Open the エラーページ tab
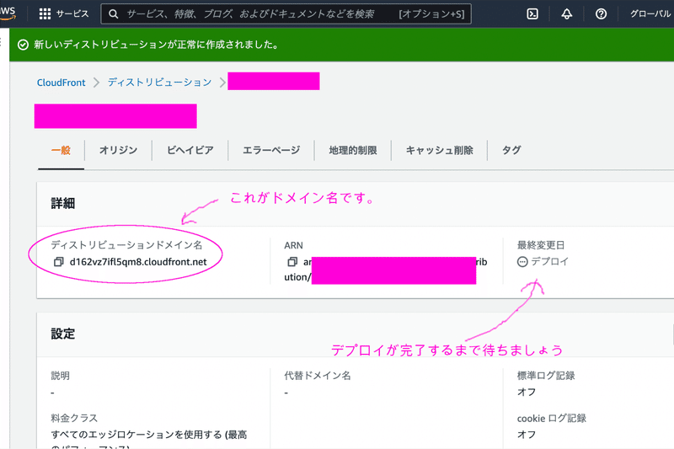 [271, 150]
